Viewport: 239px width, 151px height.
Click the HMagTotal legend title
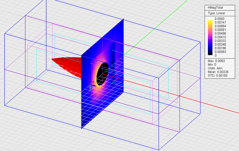coord(215,8)
